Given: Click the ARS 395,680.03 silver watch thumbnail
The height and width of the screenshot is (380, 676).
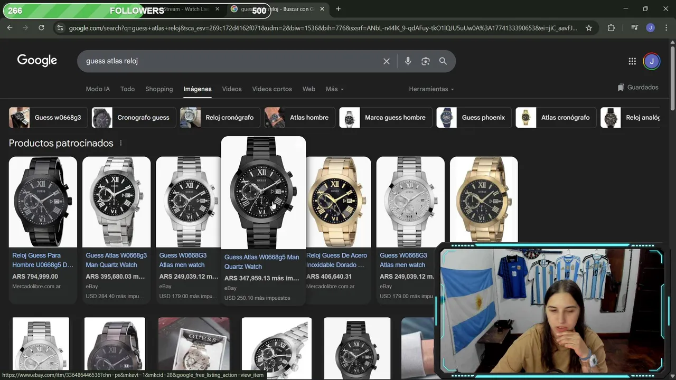Looking at the screenshot, I should (116, 202).
